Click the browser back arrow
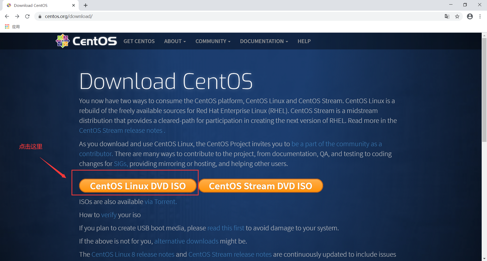Image resolution: width=487 pixels, height=261 pixels. (7, 16)
